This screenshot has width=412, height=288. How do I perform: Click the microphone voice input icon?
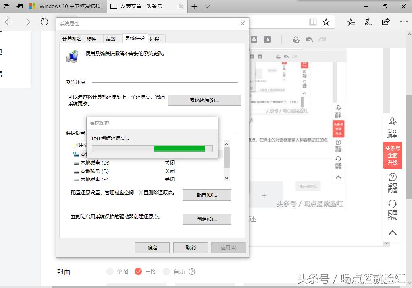tap(254, 39)
